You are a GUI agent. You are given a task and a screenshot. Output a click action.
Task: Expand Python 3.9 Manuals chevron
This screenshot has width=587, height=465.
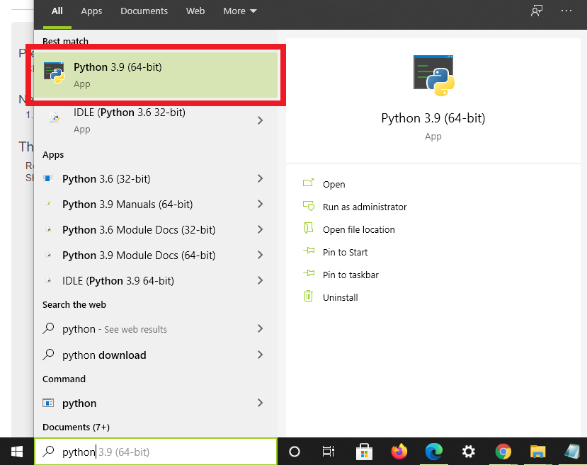point(260,205)
